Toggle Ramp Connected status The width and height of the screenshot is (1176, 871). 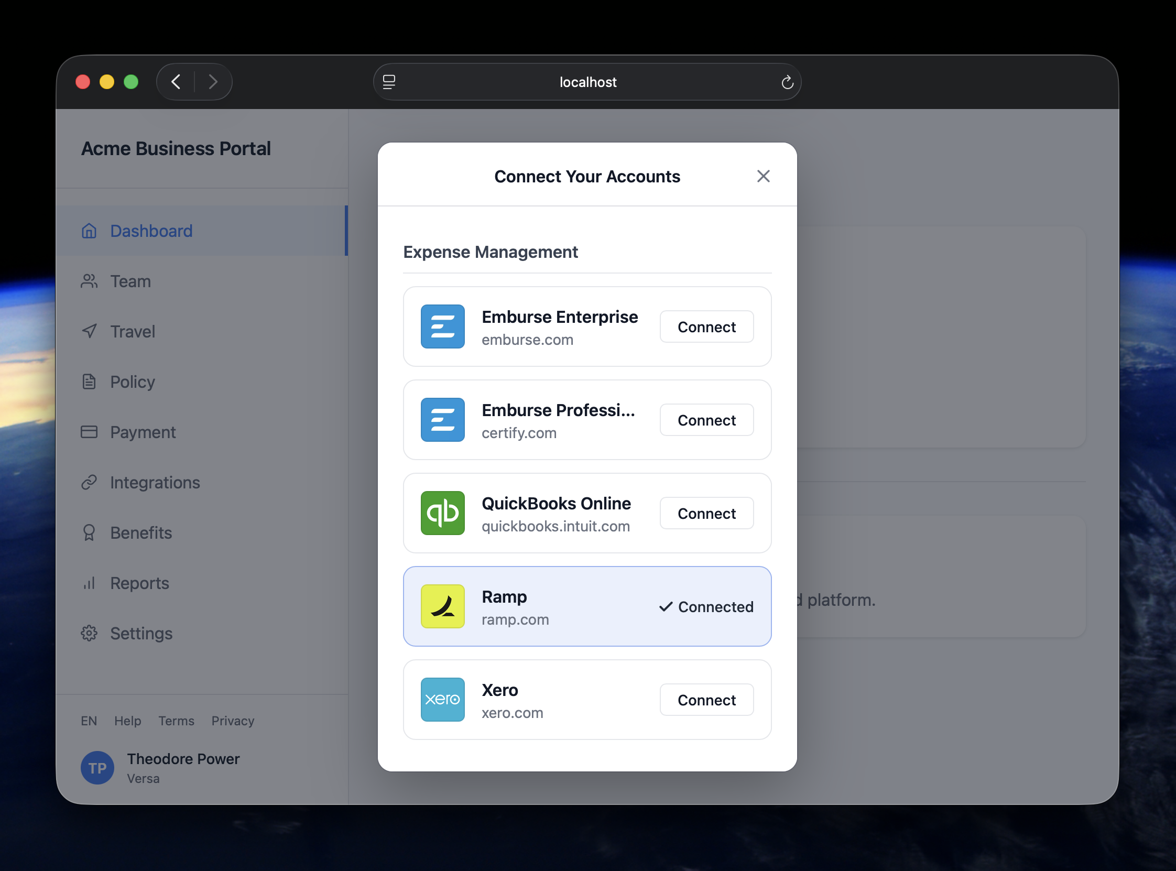[x=706, y=607]
